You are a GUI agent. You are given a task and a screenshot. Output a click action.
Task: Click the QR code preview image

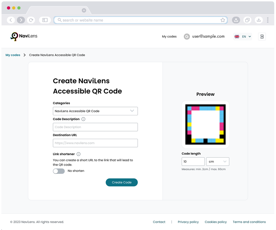pos(205,124)
